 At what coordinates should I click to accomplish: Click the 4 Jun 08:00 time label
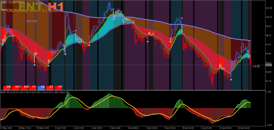[133, 128]
